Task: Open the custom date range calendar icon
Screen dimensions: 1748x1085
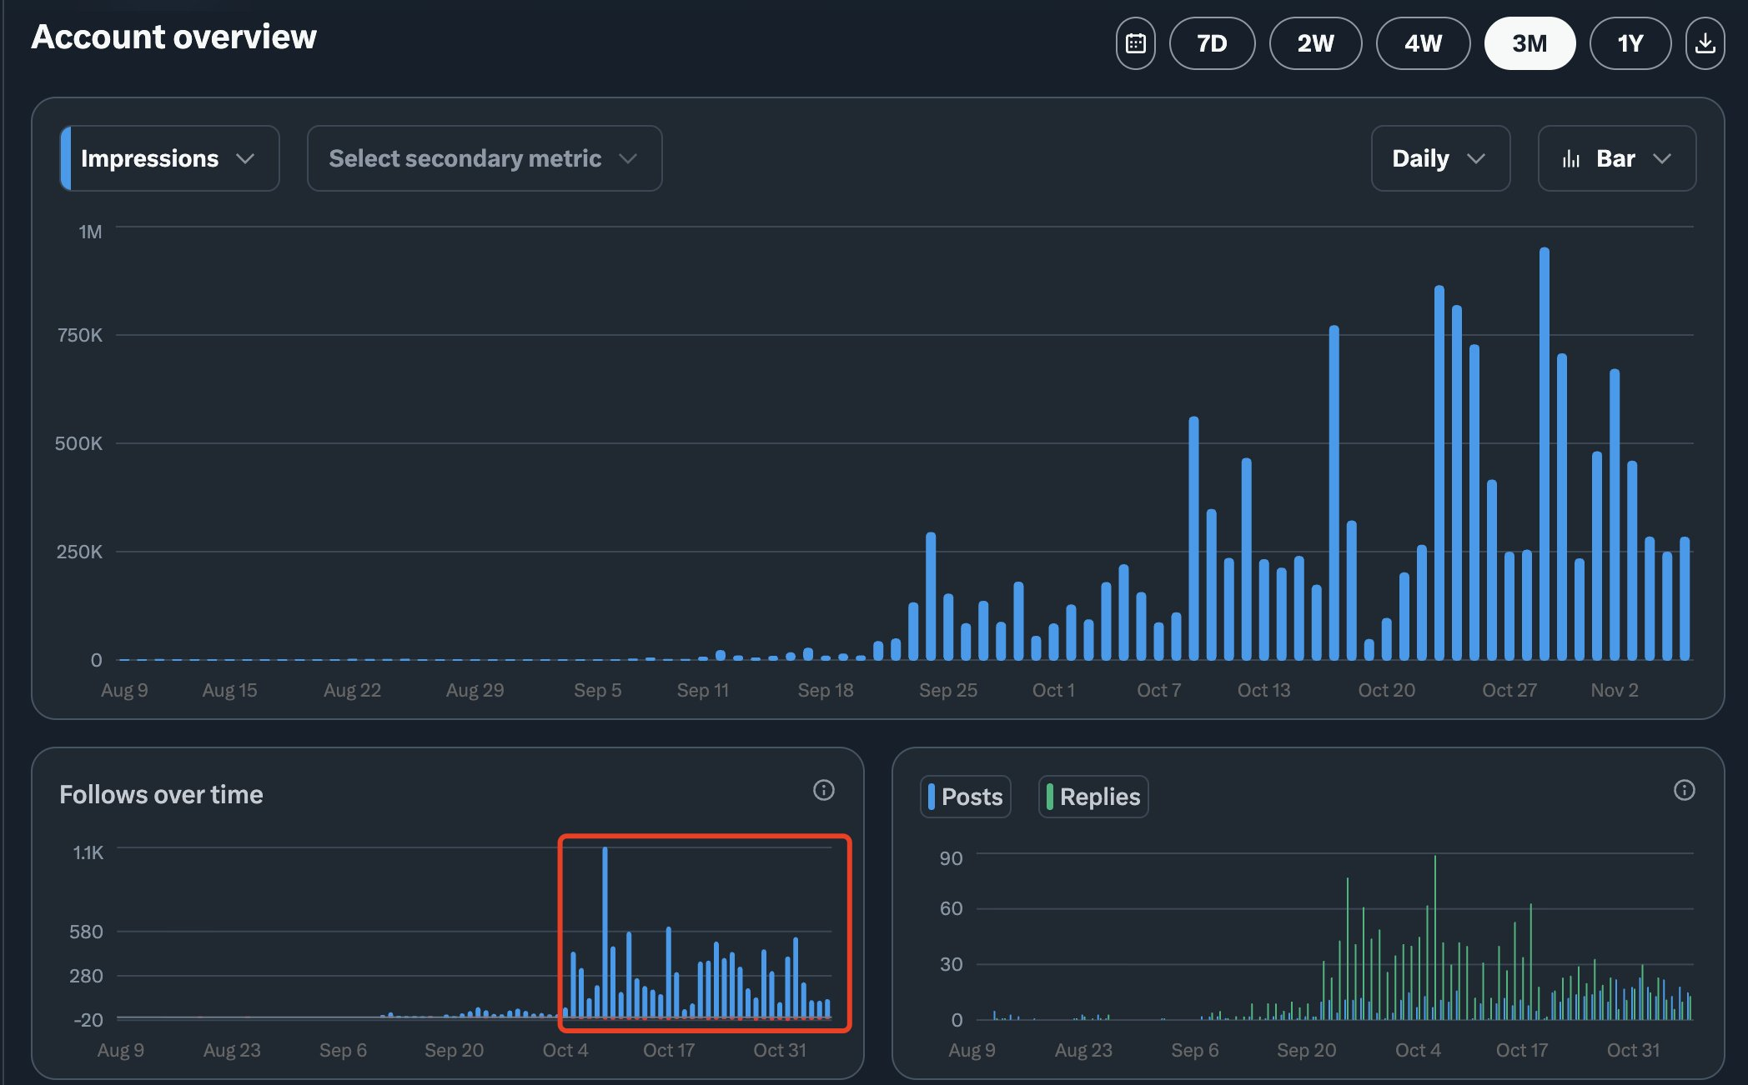Action: [x=1135, y=43]
